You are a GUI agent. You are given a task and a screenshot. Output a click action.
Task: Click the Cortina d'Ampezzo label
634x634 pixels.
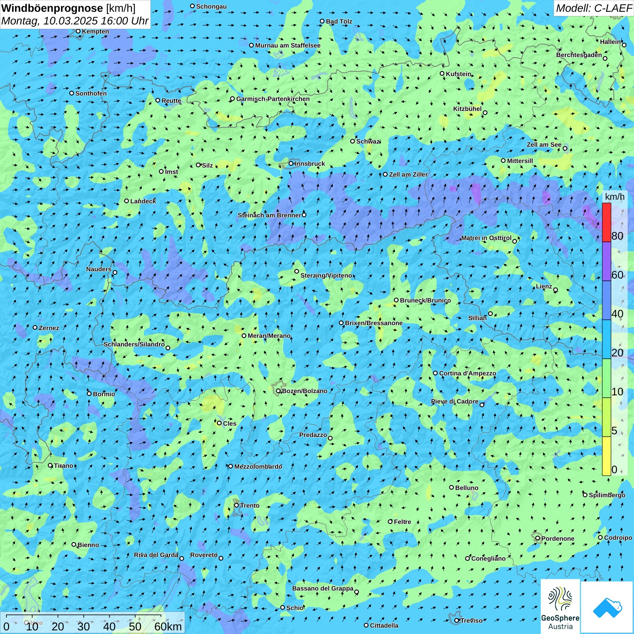click(467, 373)
